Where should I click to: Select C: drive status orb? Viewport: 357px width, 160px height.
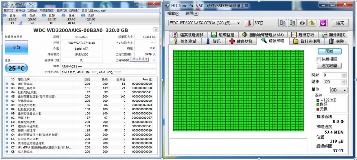pos(83,16)
